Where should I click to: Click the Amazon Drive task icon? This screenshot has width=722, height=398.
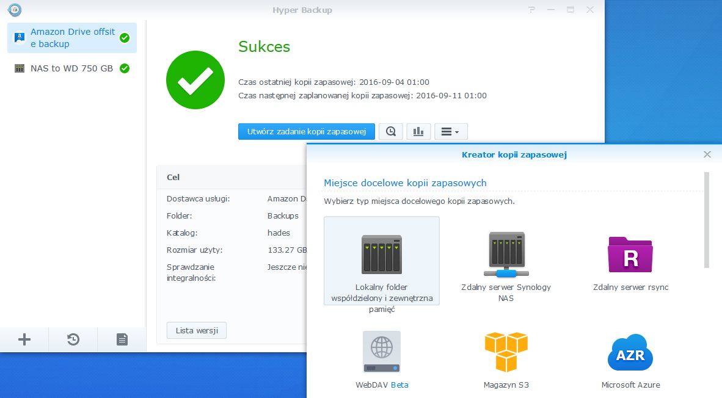pyautogui.click(x=20, y=38)
